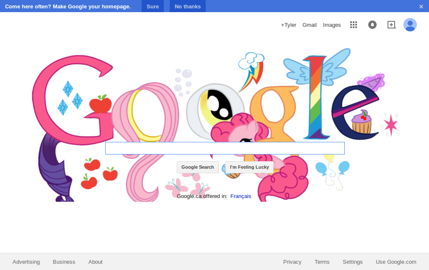Open the account profile avatar
The height and width of the screenshot is (270, 429).
tap(410, 25)
